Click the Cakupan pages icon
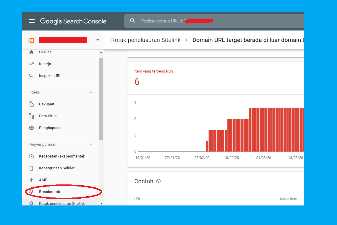337x225 pixels. (x=31, y=104)
